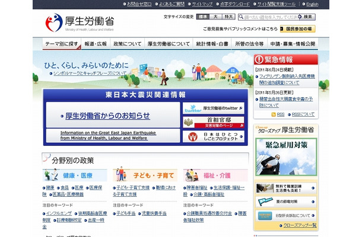Viewport: 362px width, 237px height.
Task: Open クローズアップ一覧 link
Action: pyautogui.click(x=300, y=226)
